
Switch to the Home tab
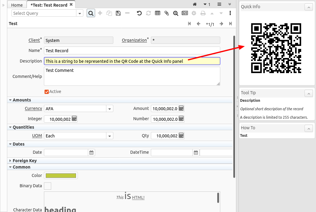point(17,5)
